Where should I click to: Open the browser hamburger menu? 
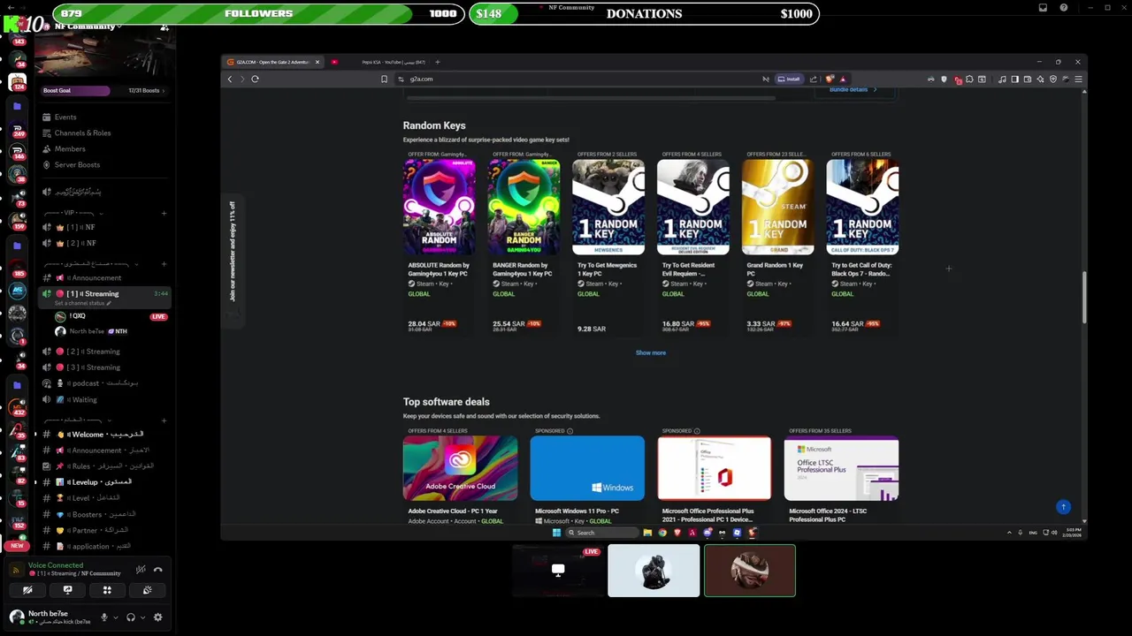1078,79
